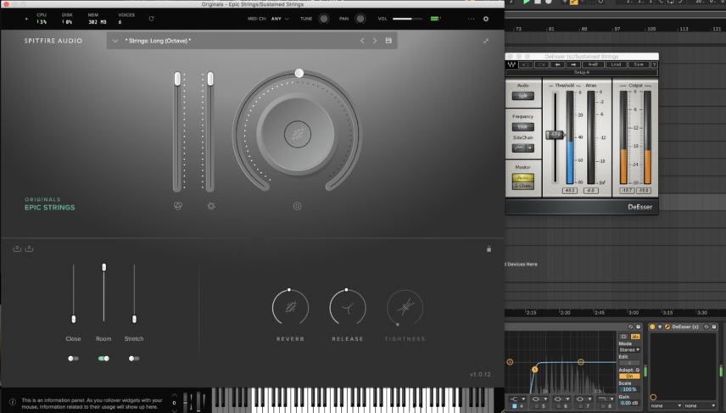Unfold DeEsser device parameters triangle
This screenshot has width=726, height=413.
click(x=660, y=326)
